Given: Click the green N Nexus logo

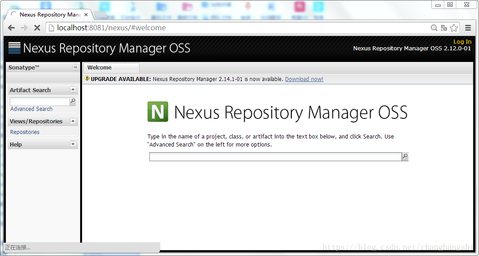Looking at the screenshot, I should click(x=158, y=112).
